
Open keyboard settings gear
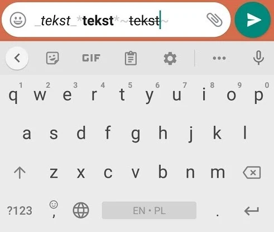tap(170, 58)
